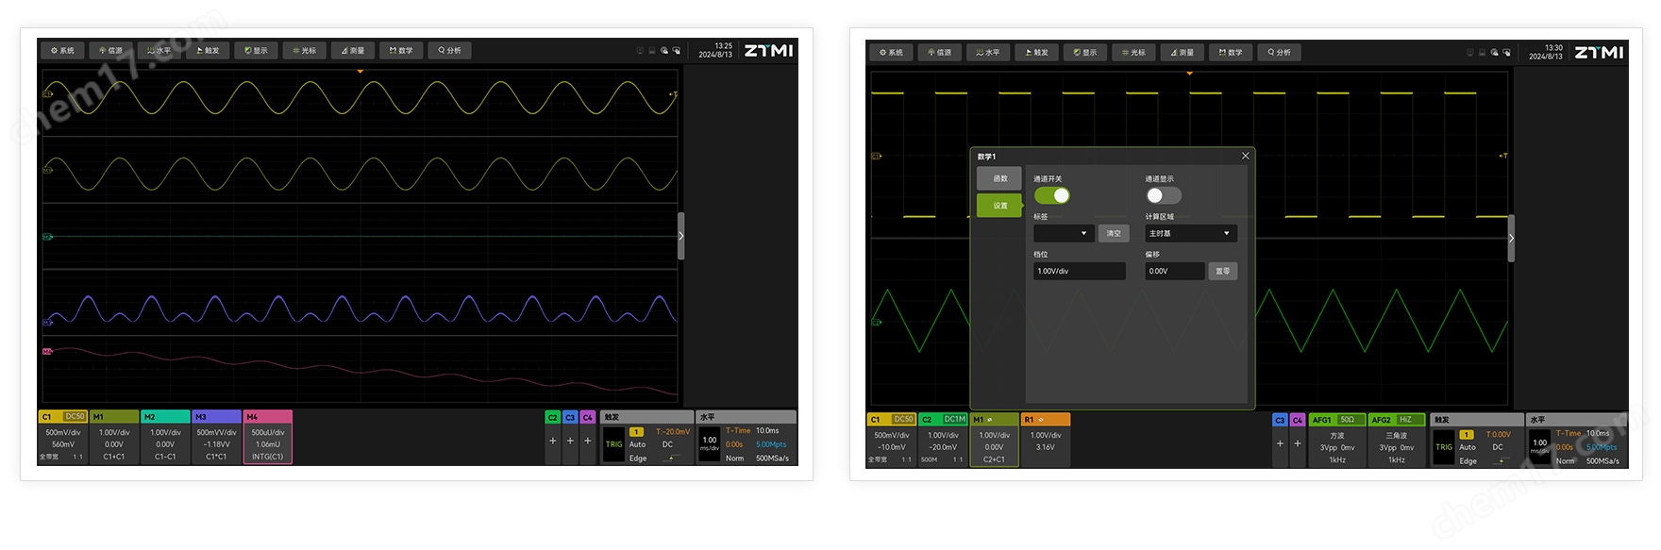Screen dimensions: 1661x550
Task: Click 5.00Mpts memory depth, left screen
Action: [771, 444]
